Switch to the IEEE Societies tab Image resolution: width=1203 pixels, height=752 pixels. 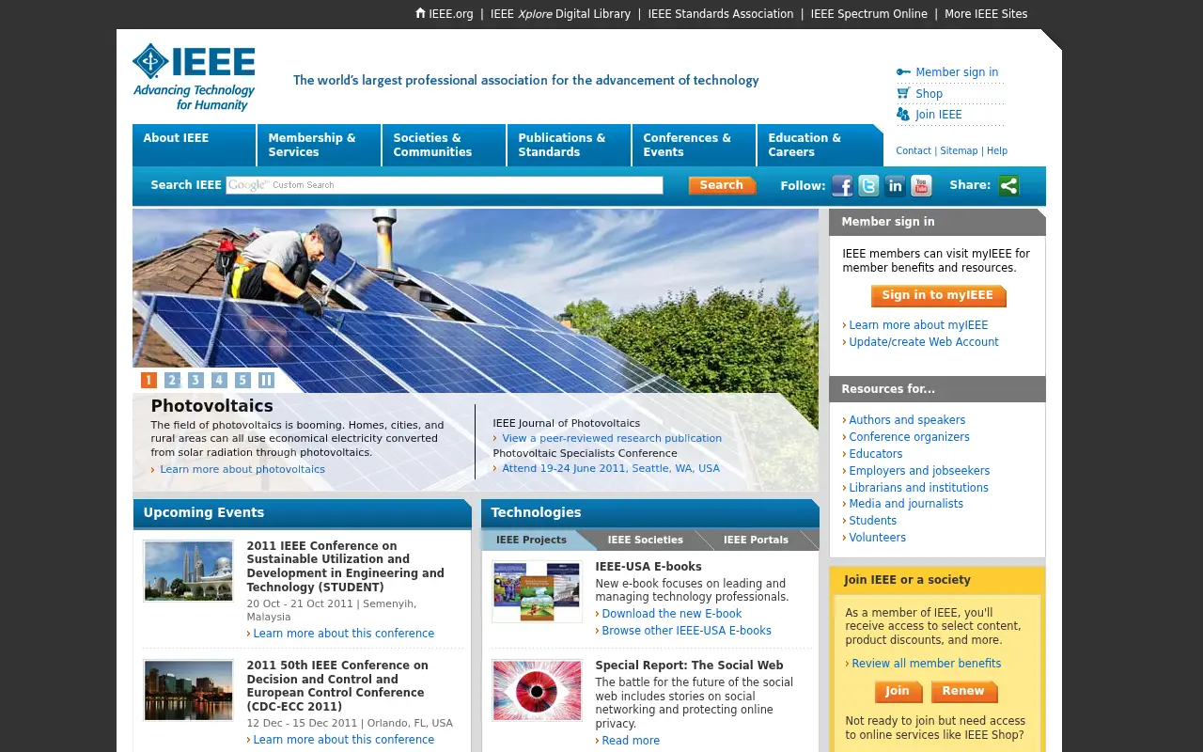pyautogui.click(x=646, y=540)
